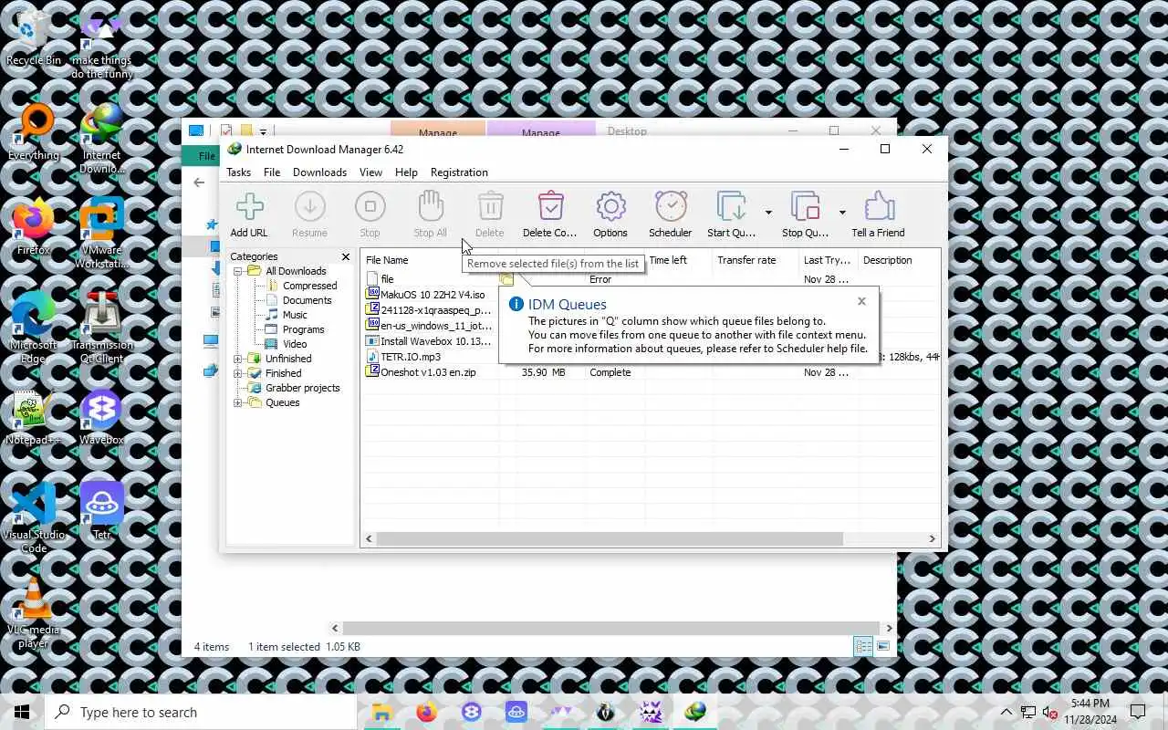
Task: Select the Transmission Qt Client desktop icon
Action: 101,329
